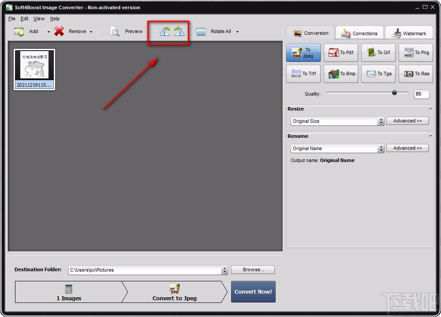Collapse the Resize section

[x=430, y=108]
